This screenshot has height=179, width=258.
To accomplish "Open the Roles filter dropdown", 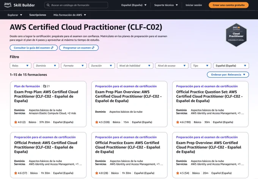I will [20, 65].
